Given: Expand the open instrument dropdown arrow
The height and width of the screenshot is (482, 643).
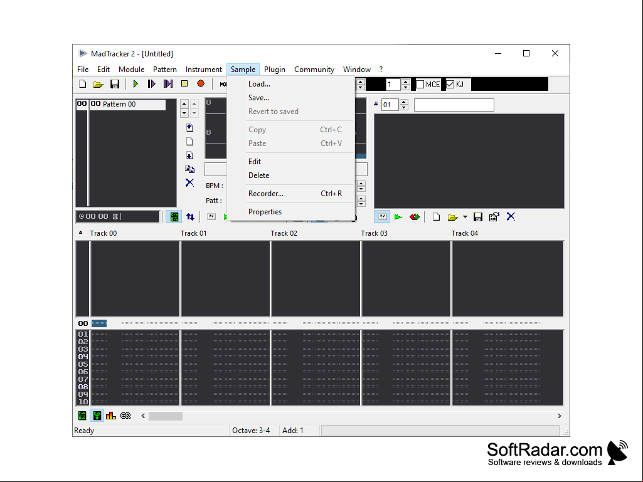Looking at the screenshot, I should point(465,217).
